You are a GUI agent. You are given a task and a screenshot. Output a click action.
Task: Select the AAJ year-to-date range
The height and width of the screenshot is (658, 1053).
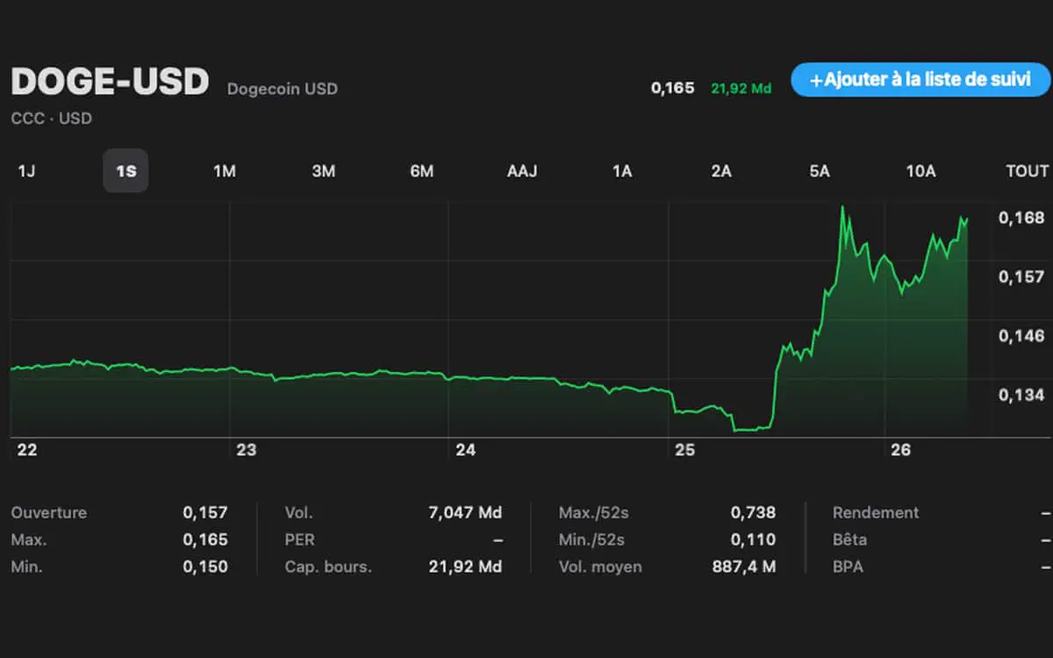pyautogui.click(x=522, y=171)
